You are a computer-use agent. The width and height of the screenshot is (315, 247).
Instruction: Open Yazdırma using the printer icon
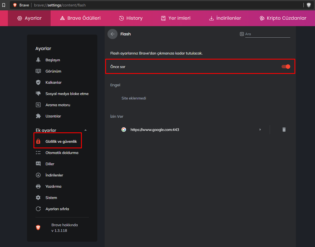click(x=38, y=186)
